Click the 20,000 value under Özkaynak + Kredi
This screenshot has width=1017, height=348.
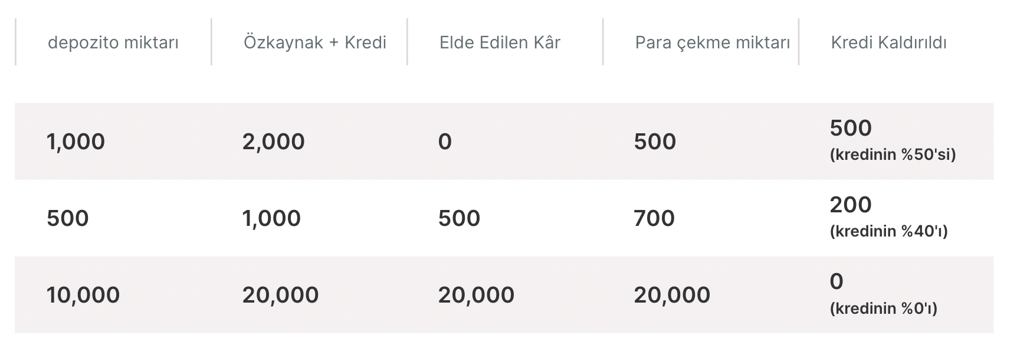[x=280, y=295]
